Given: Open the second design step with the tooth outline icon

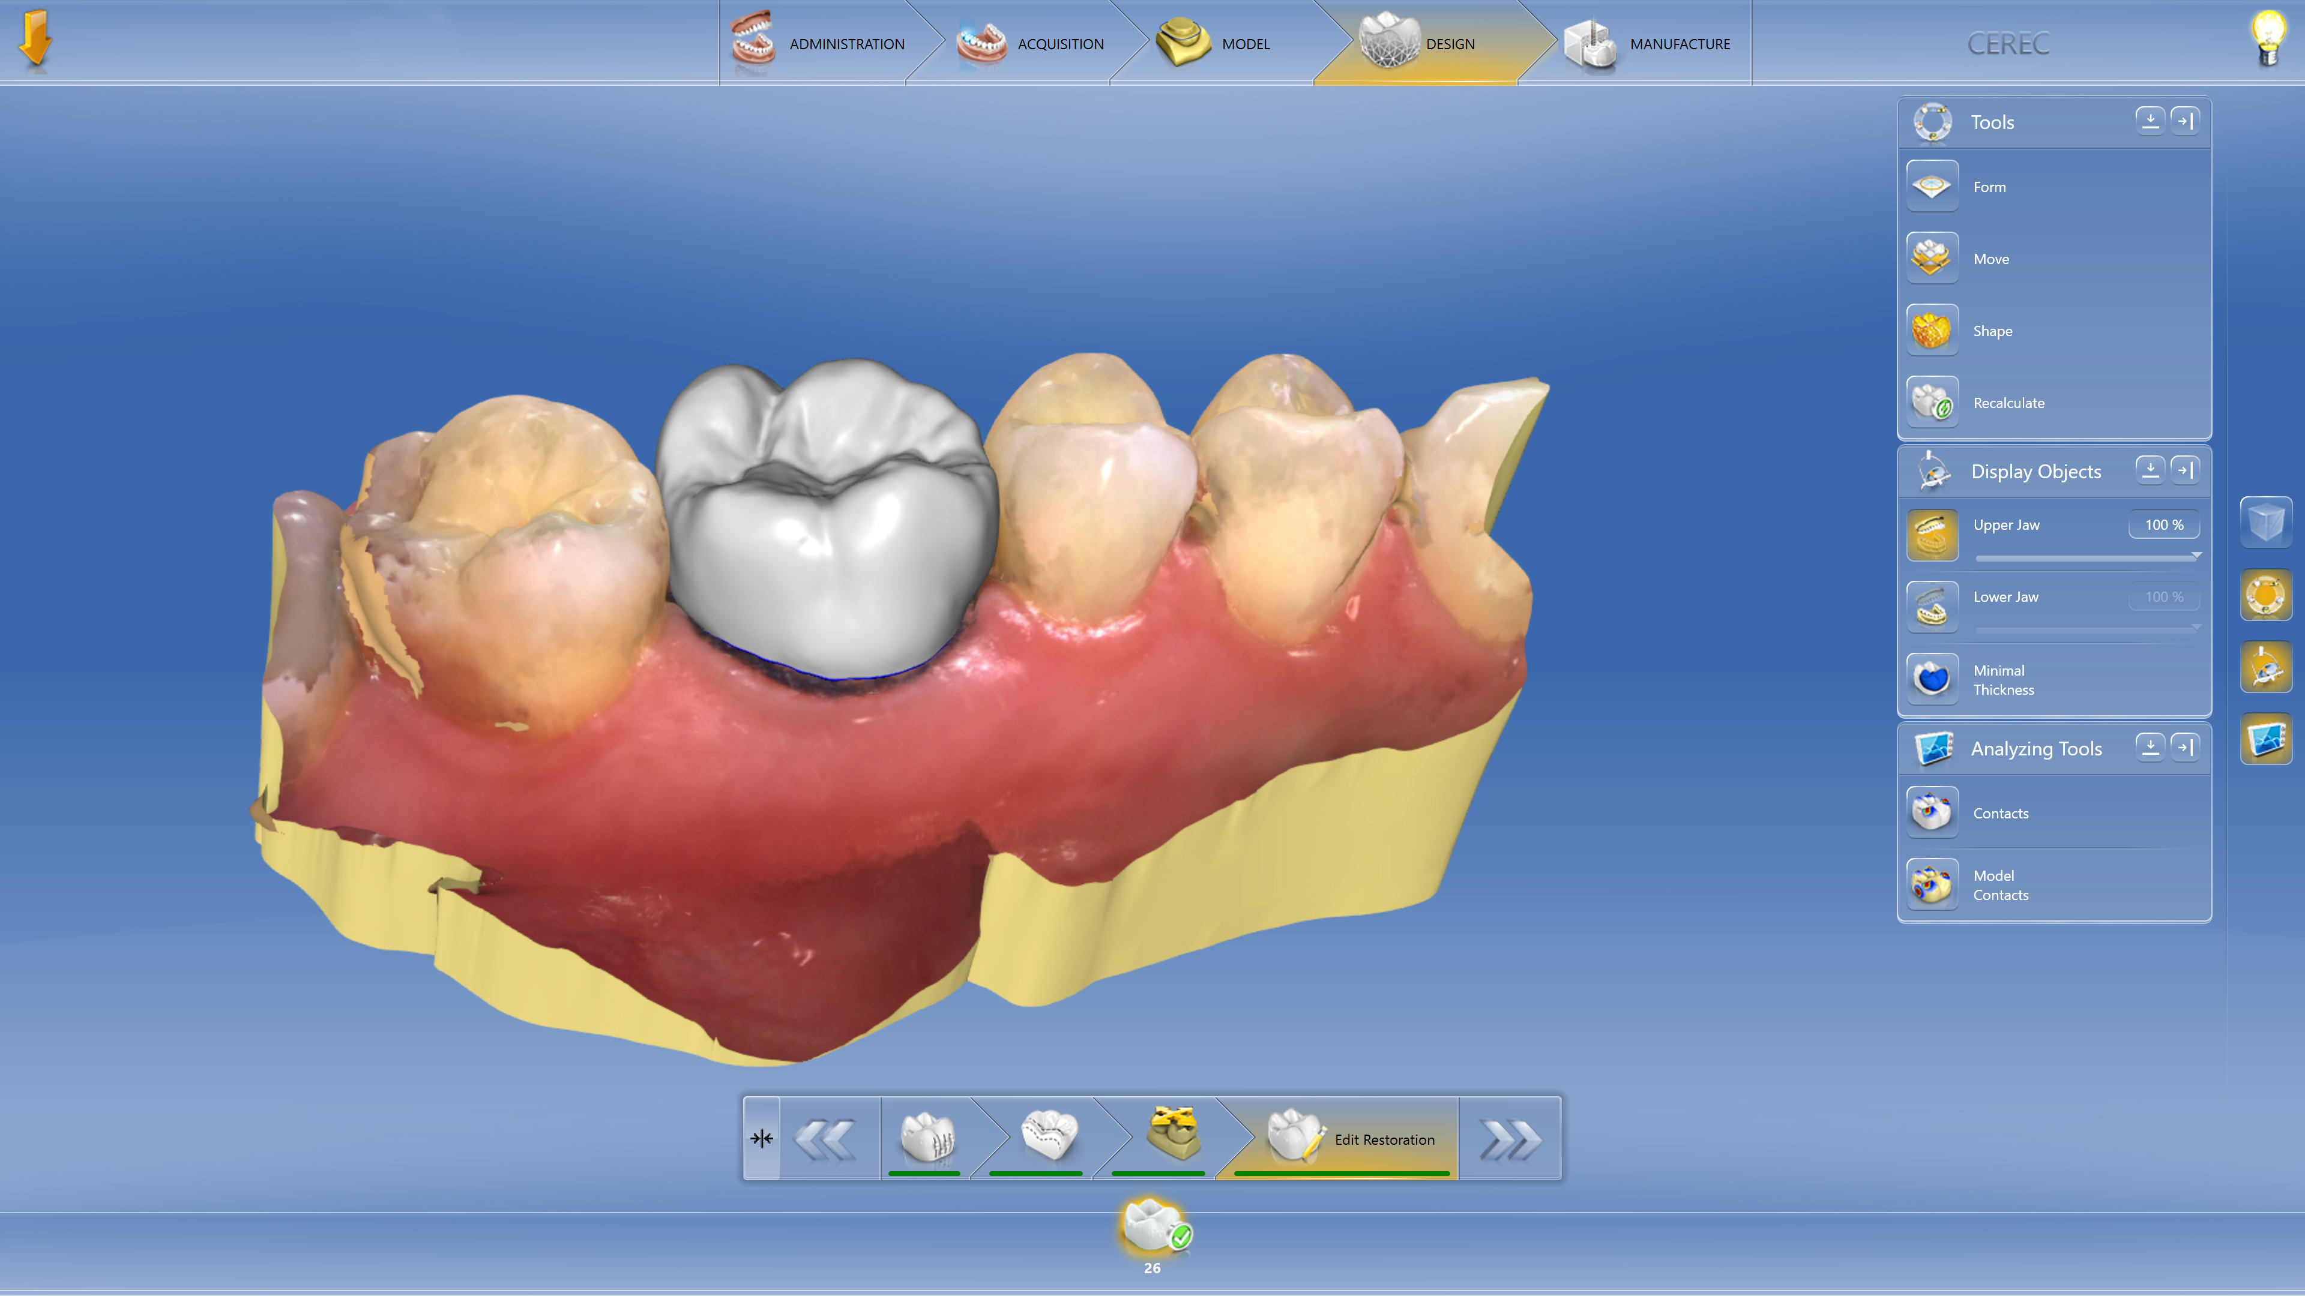Looking at the screenshot, I should pos(1049,1139).
